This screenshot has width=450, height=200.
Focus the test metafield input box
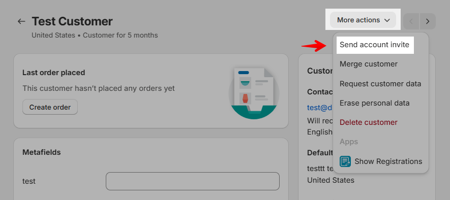tap(193, 181)
